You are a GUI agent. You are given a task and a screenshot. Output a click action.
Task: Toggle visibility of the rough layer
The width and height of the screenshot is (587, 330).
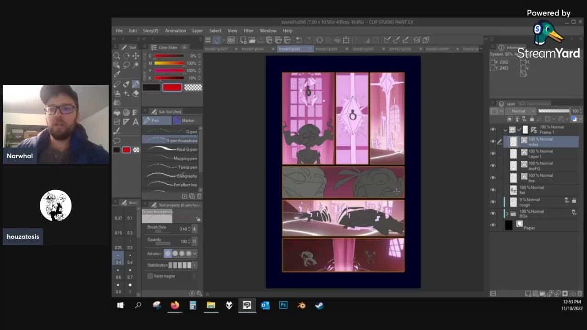[x=493, y=202]
